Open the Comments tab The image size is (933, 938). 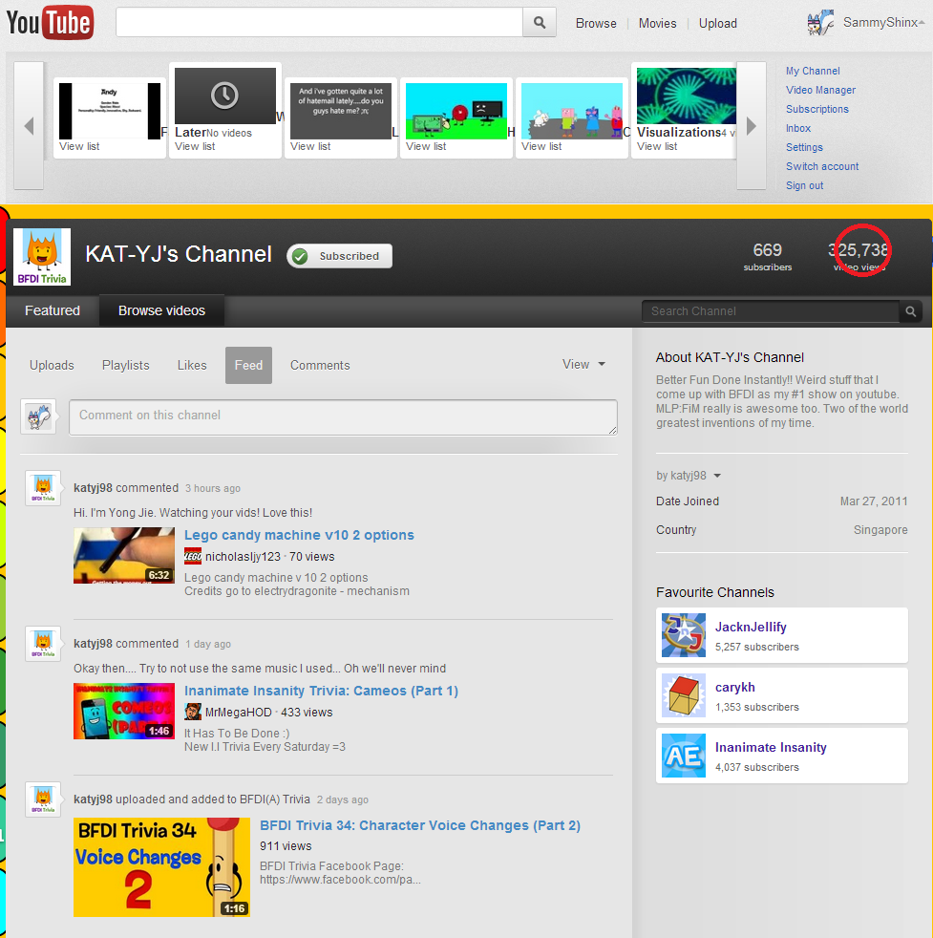click(x=320, y=366)
